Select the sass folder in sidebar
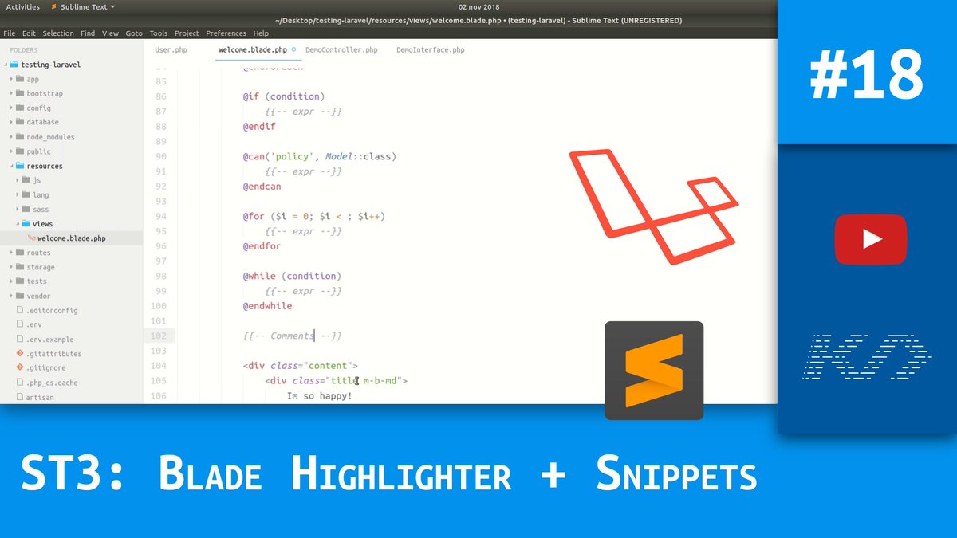Screen dimensions: 957x538 pyautogui.click(x=41, y=209)
